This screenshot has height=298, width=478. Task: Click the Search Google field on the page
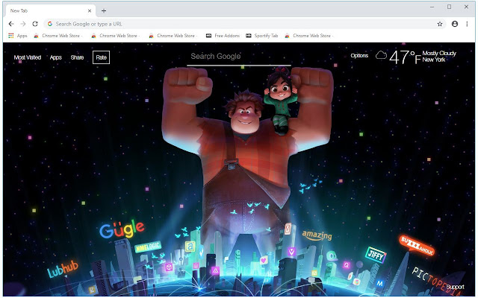pyautogui.click(x=239, y=57)
